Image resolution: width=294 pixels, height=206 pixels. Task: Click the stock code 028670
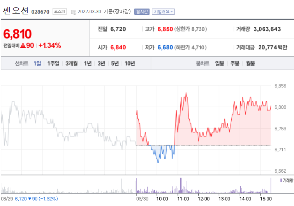click(x=40, y=12)
